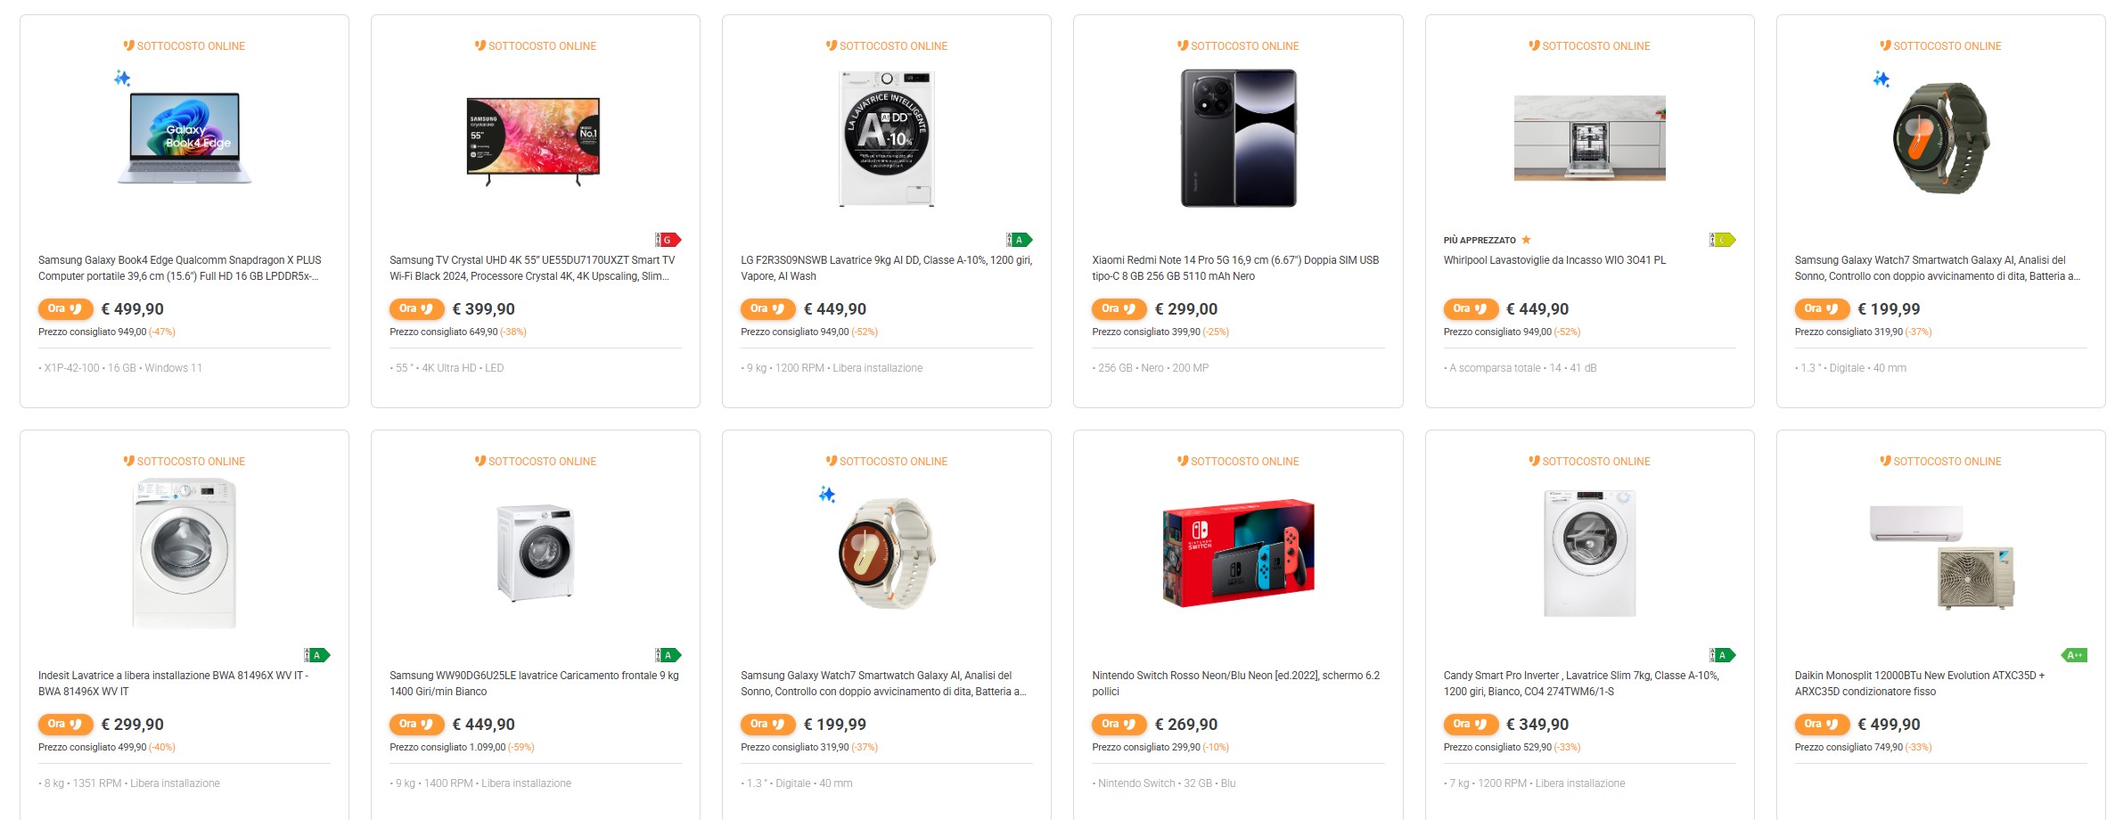Image resolution: width=2115 pixels, height=820 pixels.
Task: Open the Xiaomi Redmi Note 14 Pro image
Action: coord(1238,138)
